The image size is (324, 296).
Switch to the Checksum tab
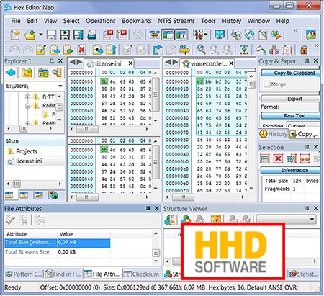pyautogui.click(x=142, y=274)
